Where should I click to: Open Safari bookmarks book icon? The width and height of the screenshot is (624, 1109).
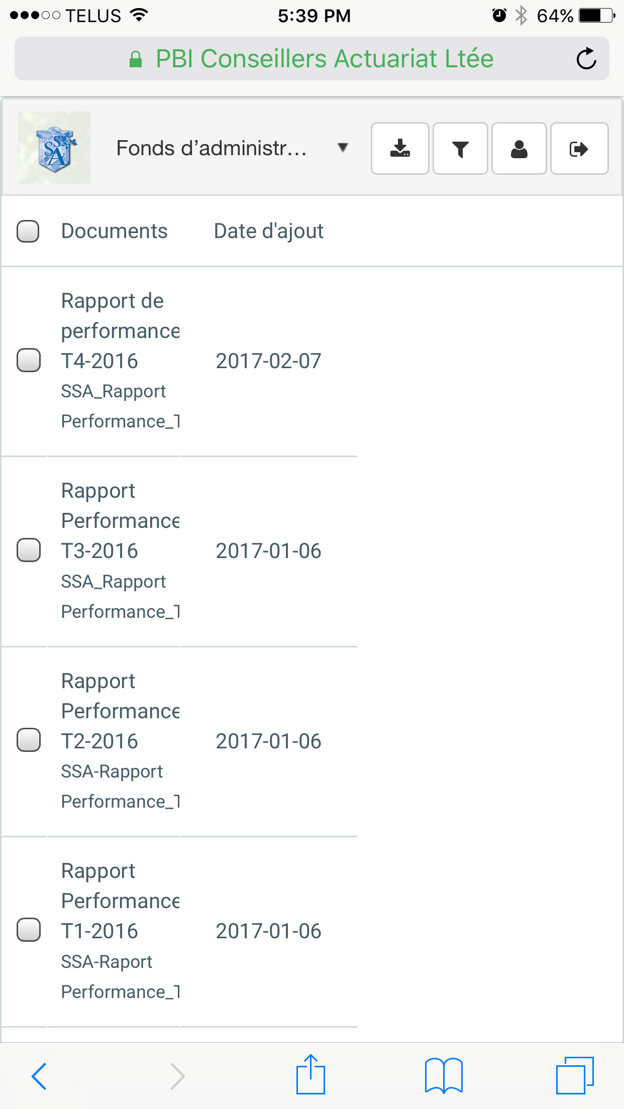pyautogui.click(x=444, y=1075)
